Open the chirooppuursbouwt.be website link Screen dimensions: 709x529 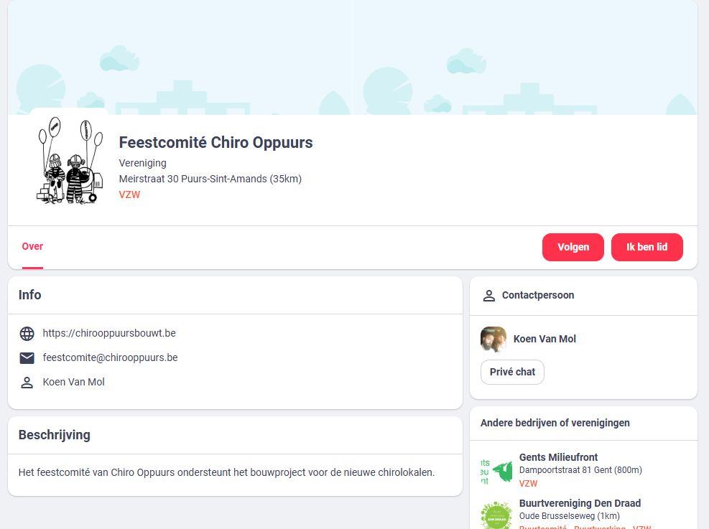click(x=109, y=334)
